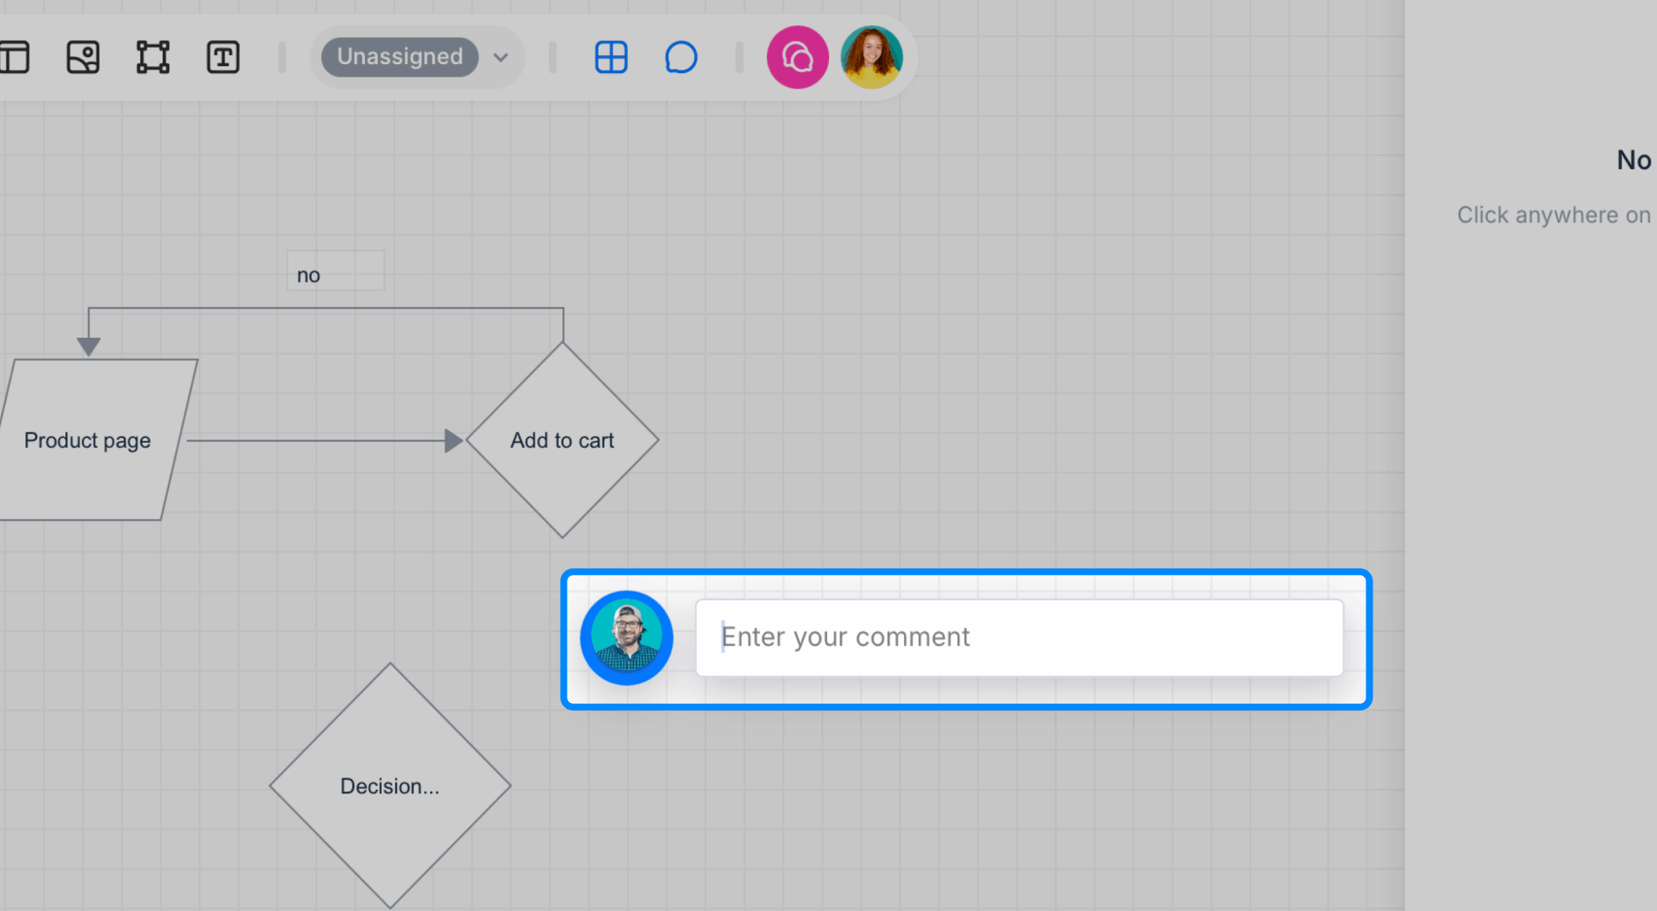Select the Product page shape
Image resolution: width=1657 pixels, height=911 pixels.
93,440
